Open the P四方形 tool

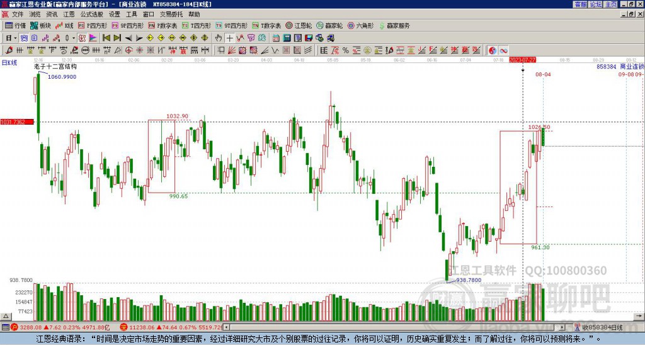[x=93, y=25]
